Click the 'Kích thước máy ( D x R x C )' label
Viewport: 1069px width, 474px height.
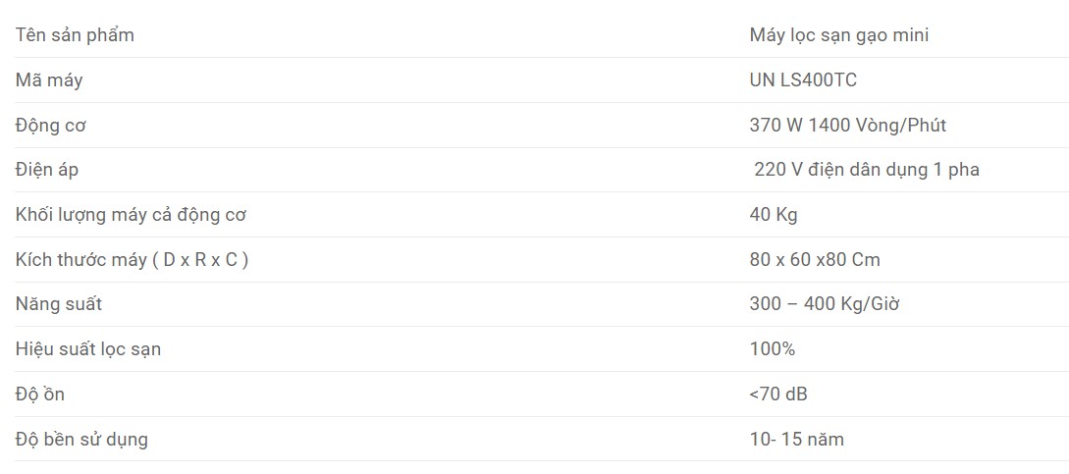(132, 260)
